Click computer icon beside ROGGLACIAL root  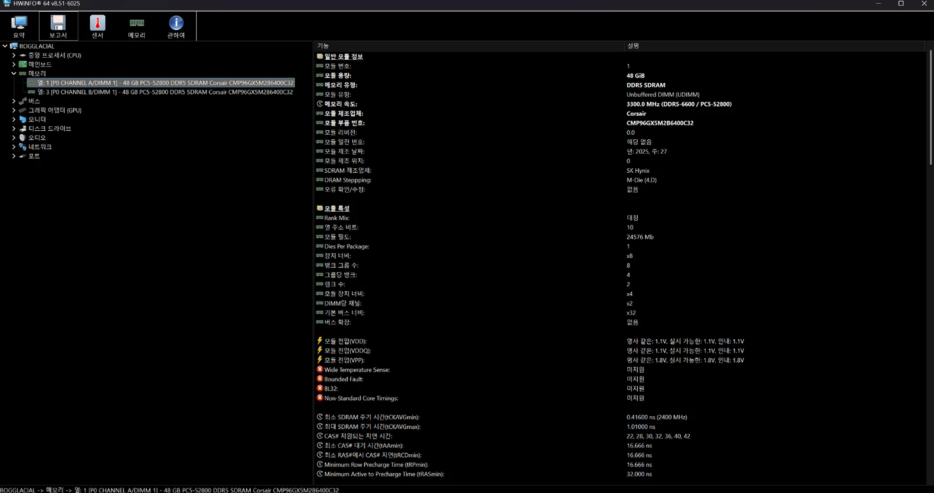pyautogui.click(x=14, y=46)
